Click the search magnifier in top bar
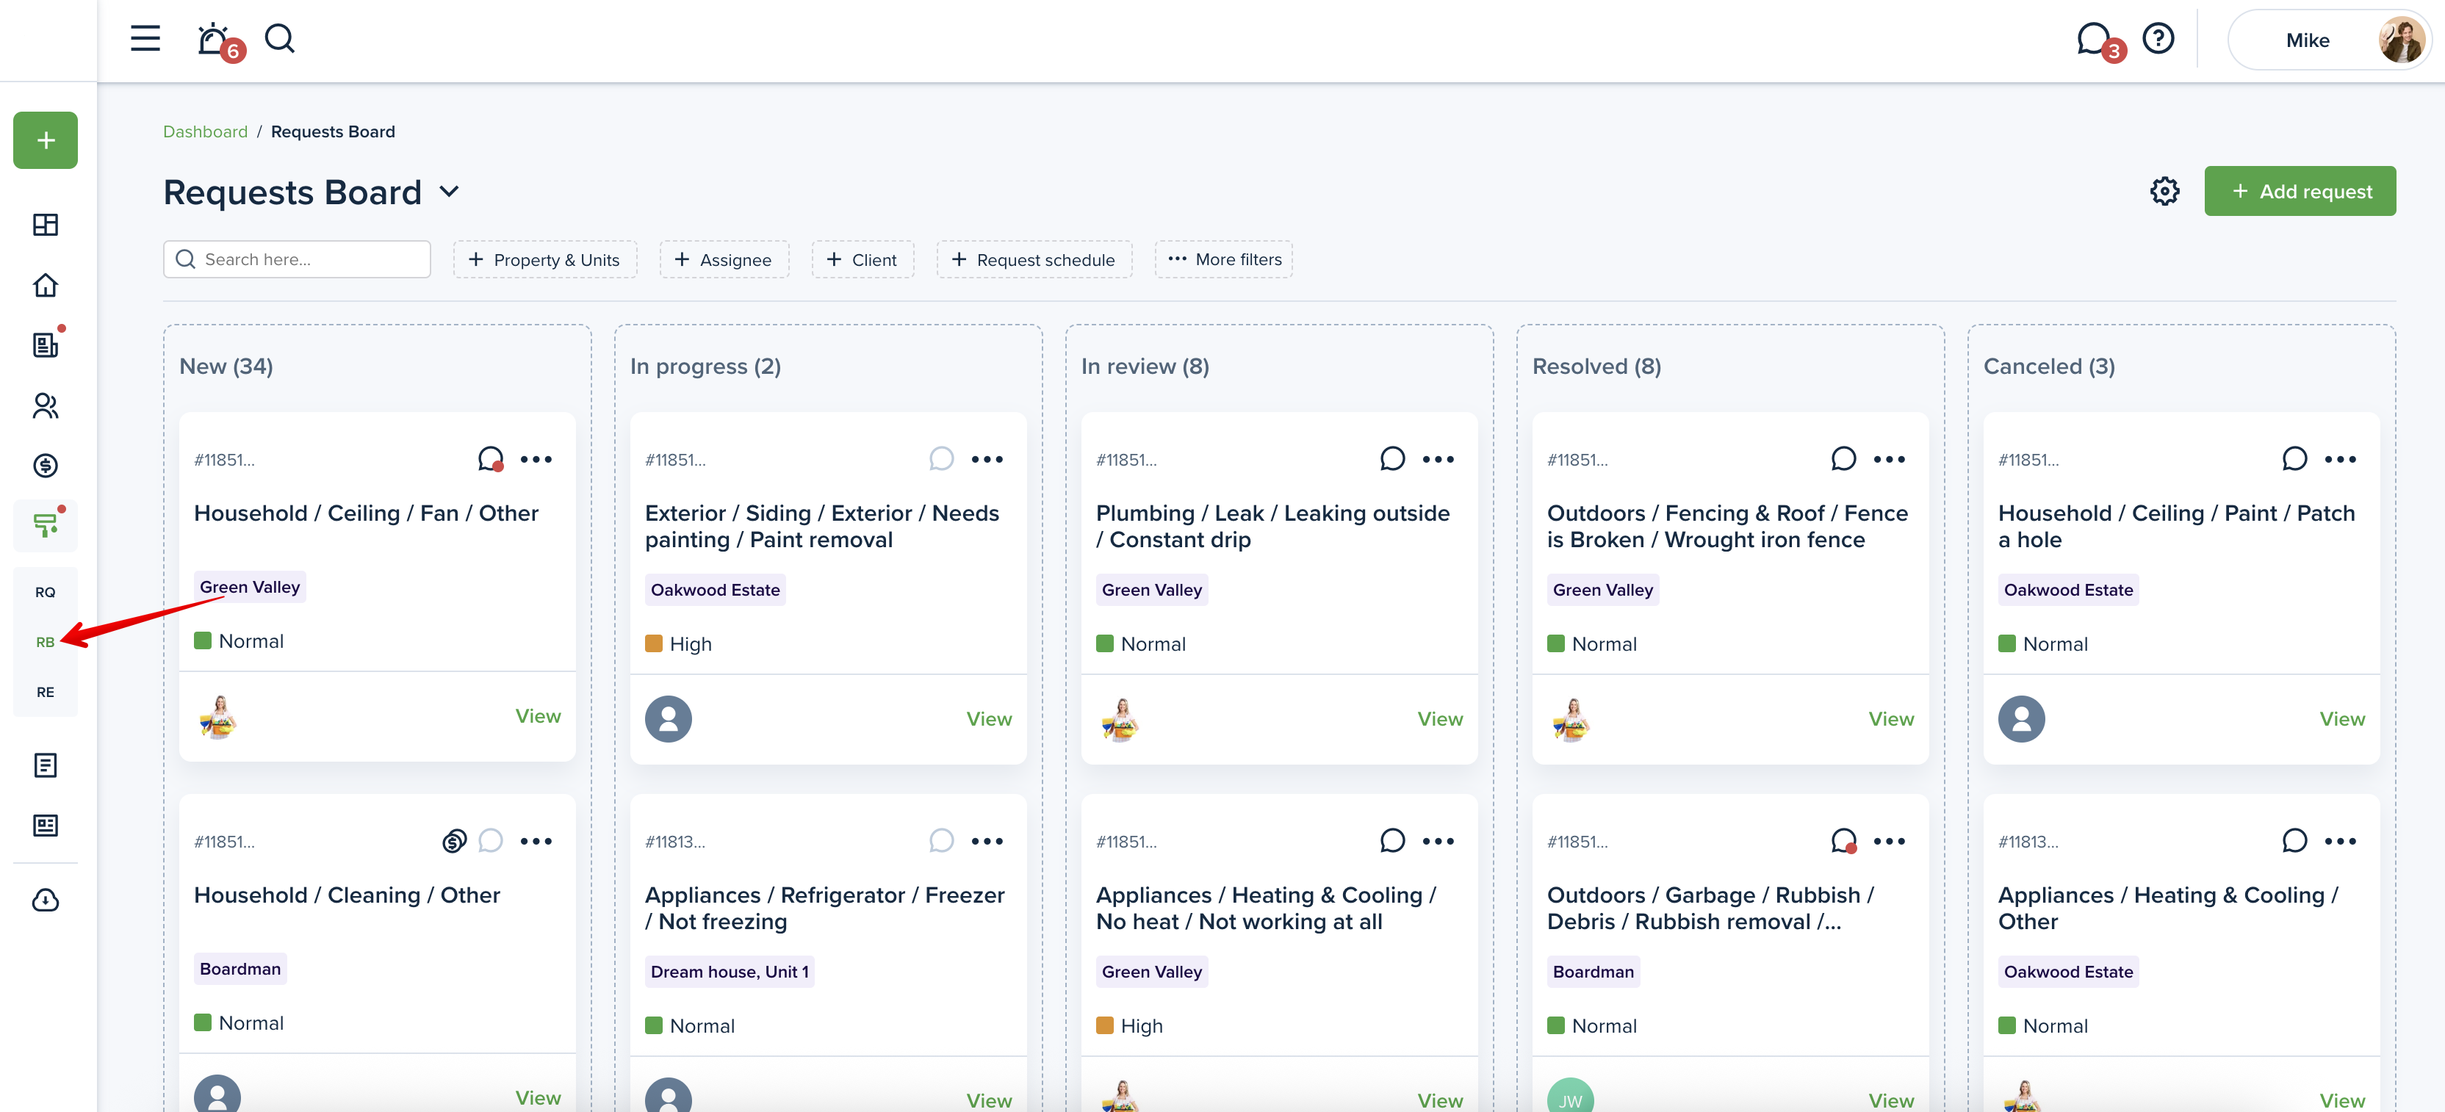This screenshot has width=2445, height=1112. pos(279,40)
